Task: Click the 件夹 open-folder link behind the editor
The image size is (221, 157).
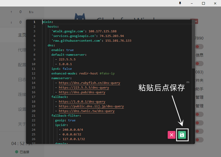Action: (199, 80)
